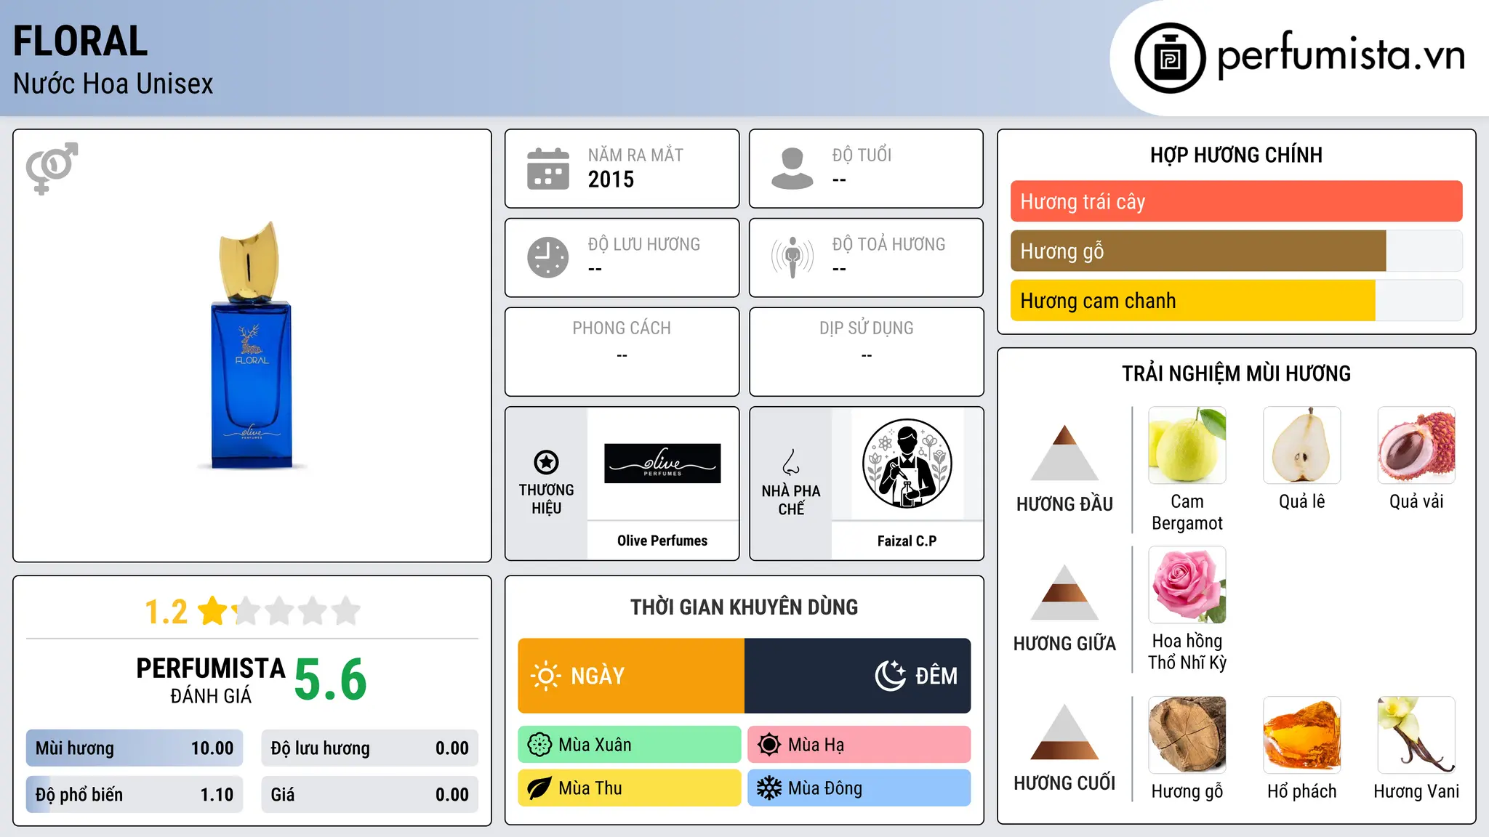The height and width of the screenshot is (837, 1489).
Task: Click the Mùi hương 10.00 score bar
Action: tap(135, 748)
